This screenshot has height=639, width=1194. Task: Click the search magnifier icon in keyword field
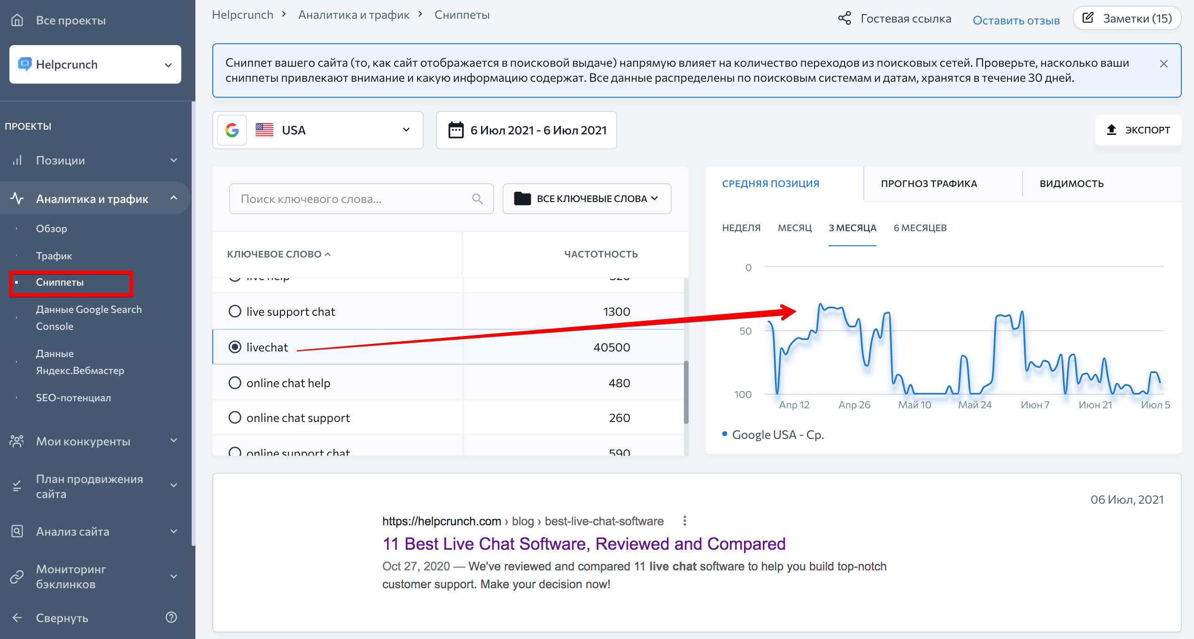(477, 198)
